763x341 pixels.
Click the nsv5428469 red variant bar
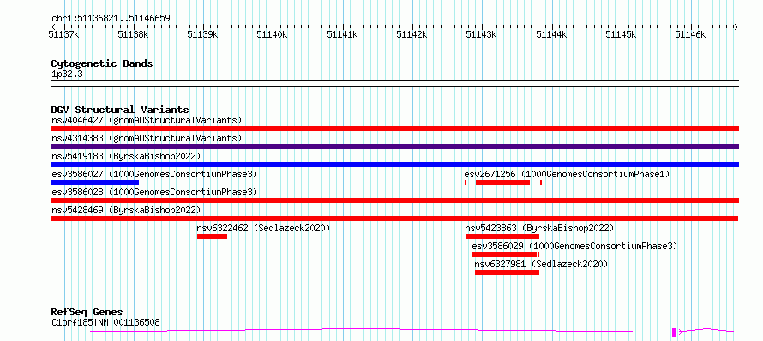pos(394,218)
